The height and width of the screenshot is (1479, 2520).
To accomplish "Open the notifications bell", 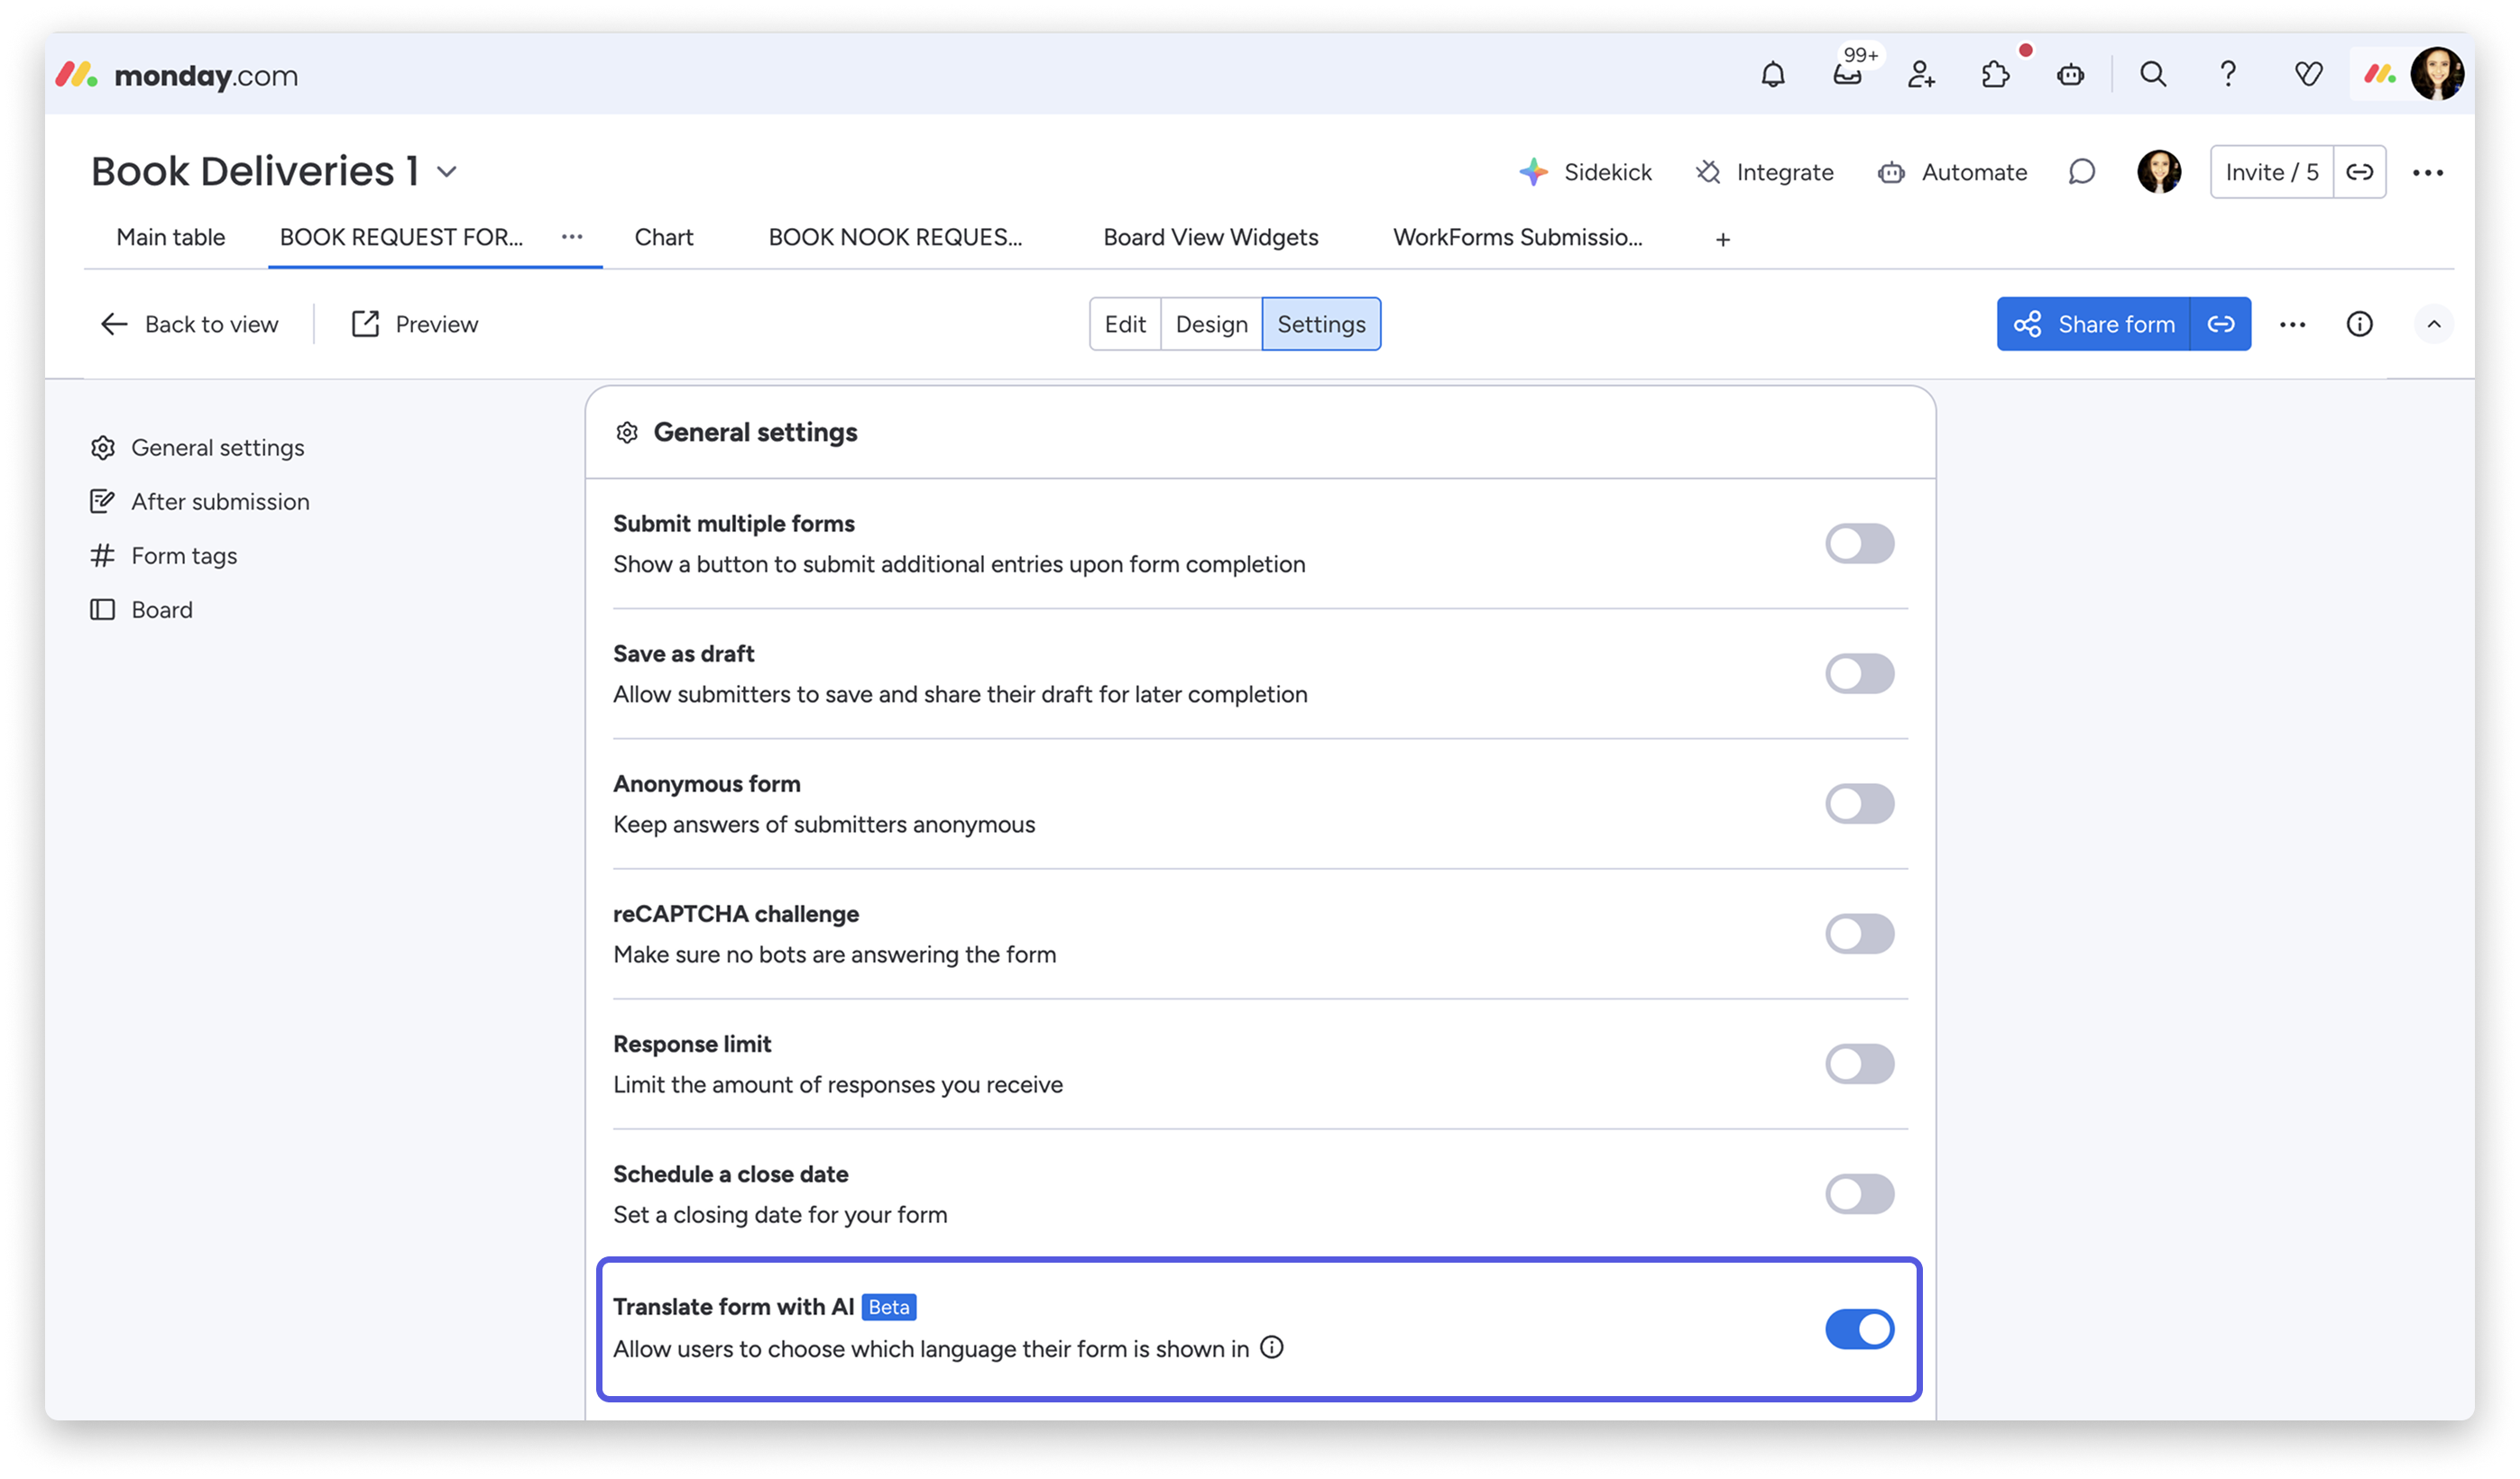I will pos(1772,75).
